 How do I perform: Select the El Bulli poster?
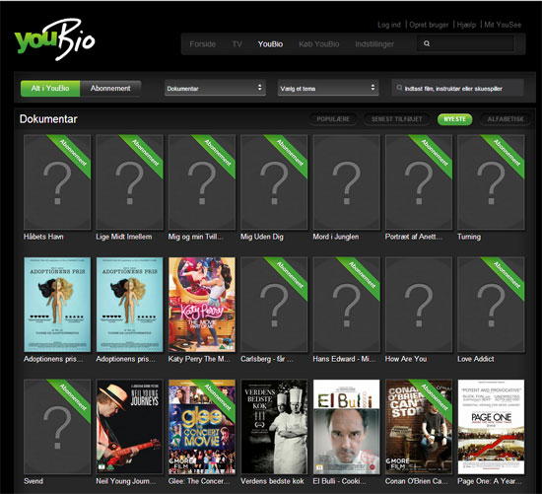coord(346,427)
